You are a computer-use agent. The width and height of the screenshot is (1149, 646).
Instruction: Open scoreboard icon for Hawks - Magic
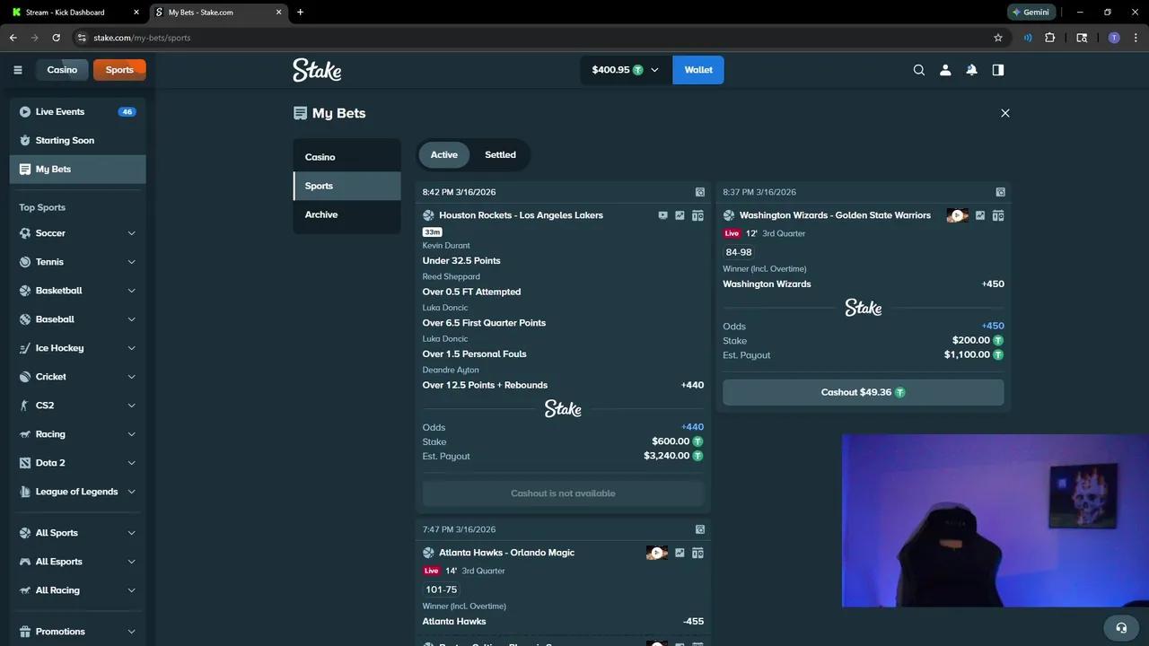click(x=697, y=553)
